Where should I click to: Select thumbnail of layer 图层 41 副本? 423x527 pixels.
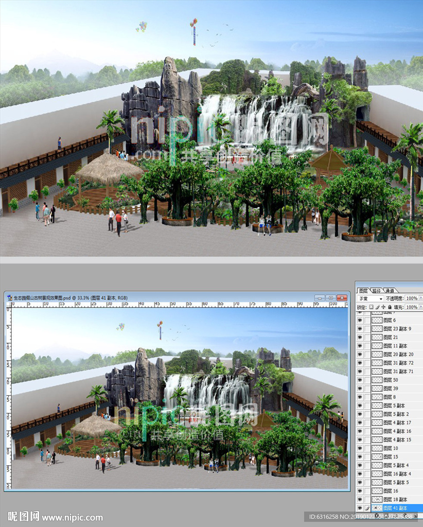(x=377, y=508)
